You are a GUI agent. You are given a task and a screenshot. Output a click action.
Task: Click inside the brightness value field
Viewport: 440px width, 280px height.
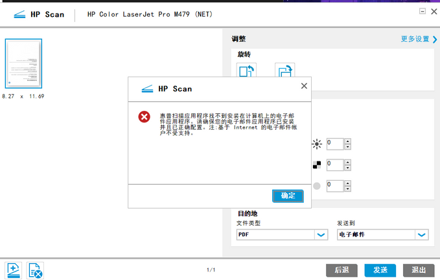(335, 144)
